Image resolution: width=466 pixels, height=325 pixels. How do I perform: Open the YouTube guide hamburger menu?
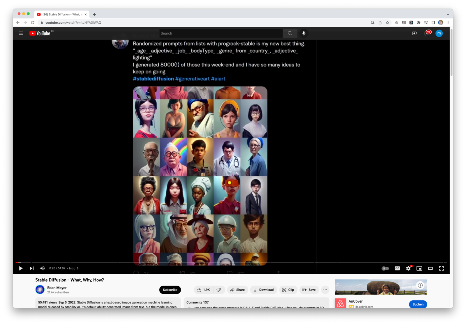coord(21,33)
